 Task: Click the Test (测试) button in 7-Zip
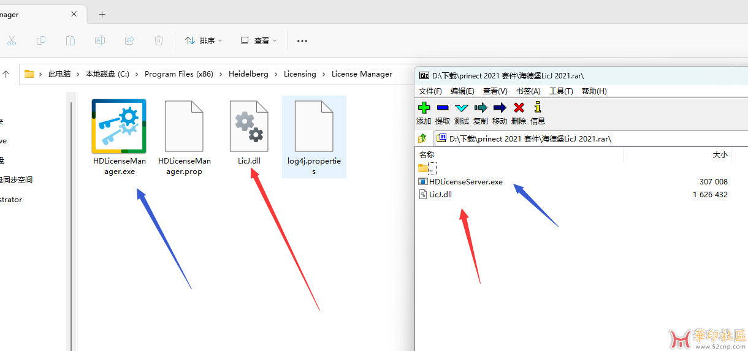pos(461,113)
